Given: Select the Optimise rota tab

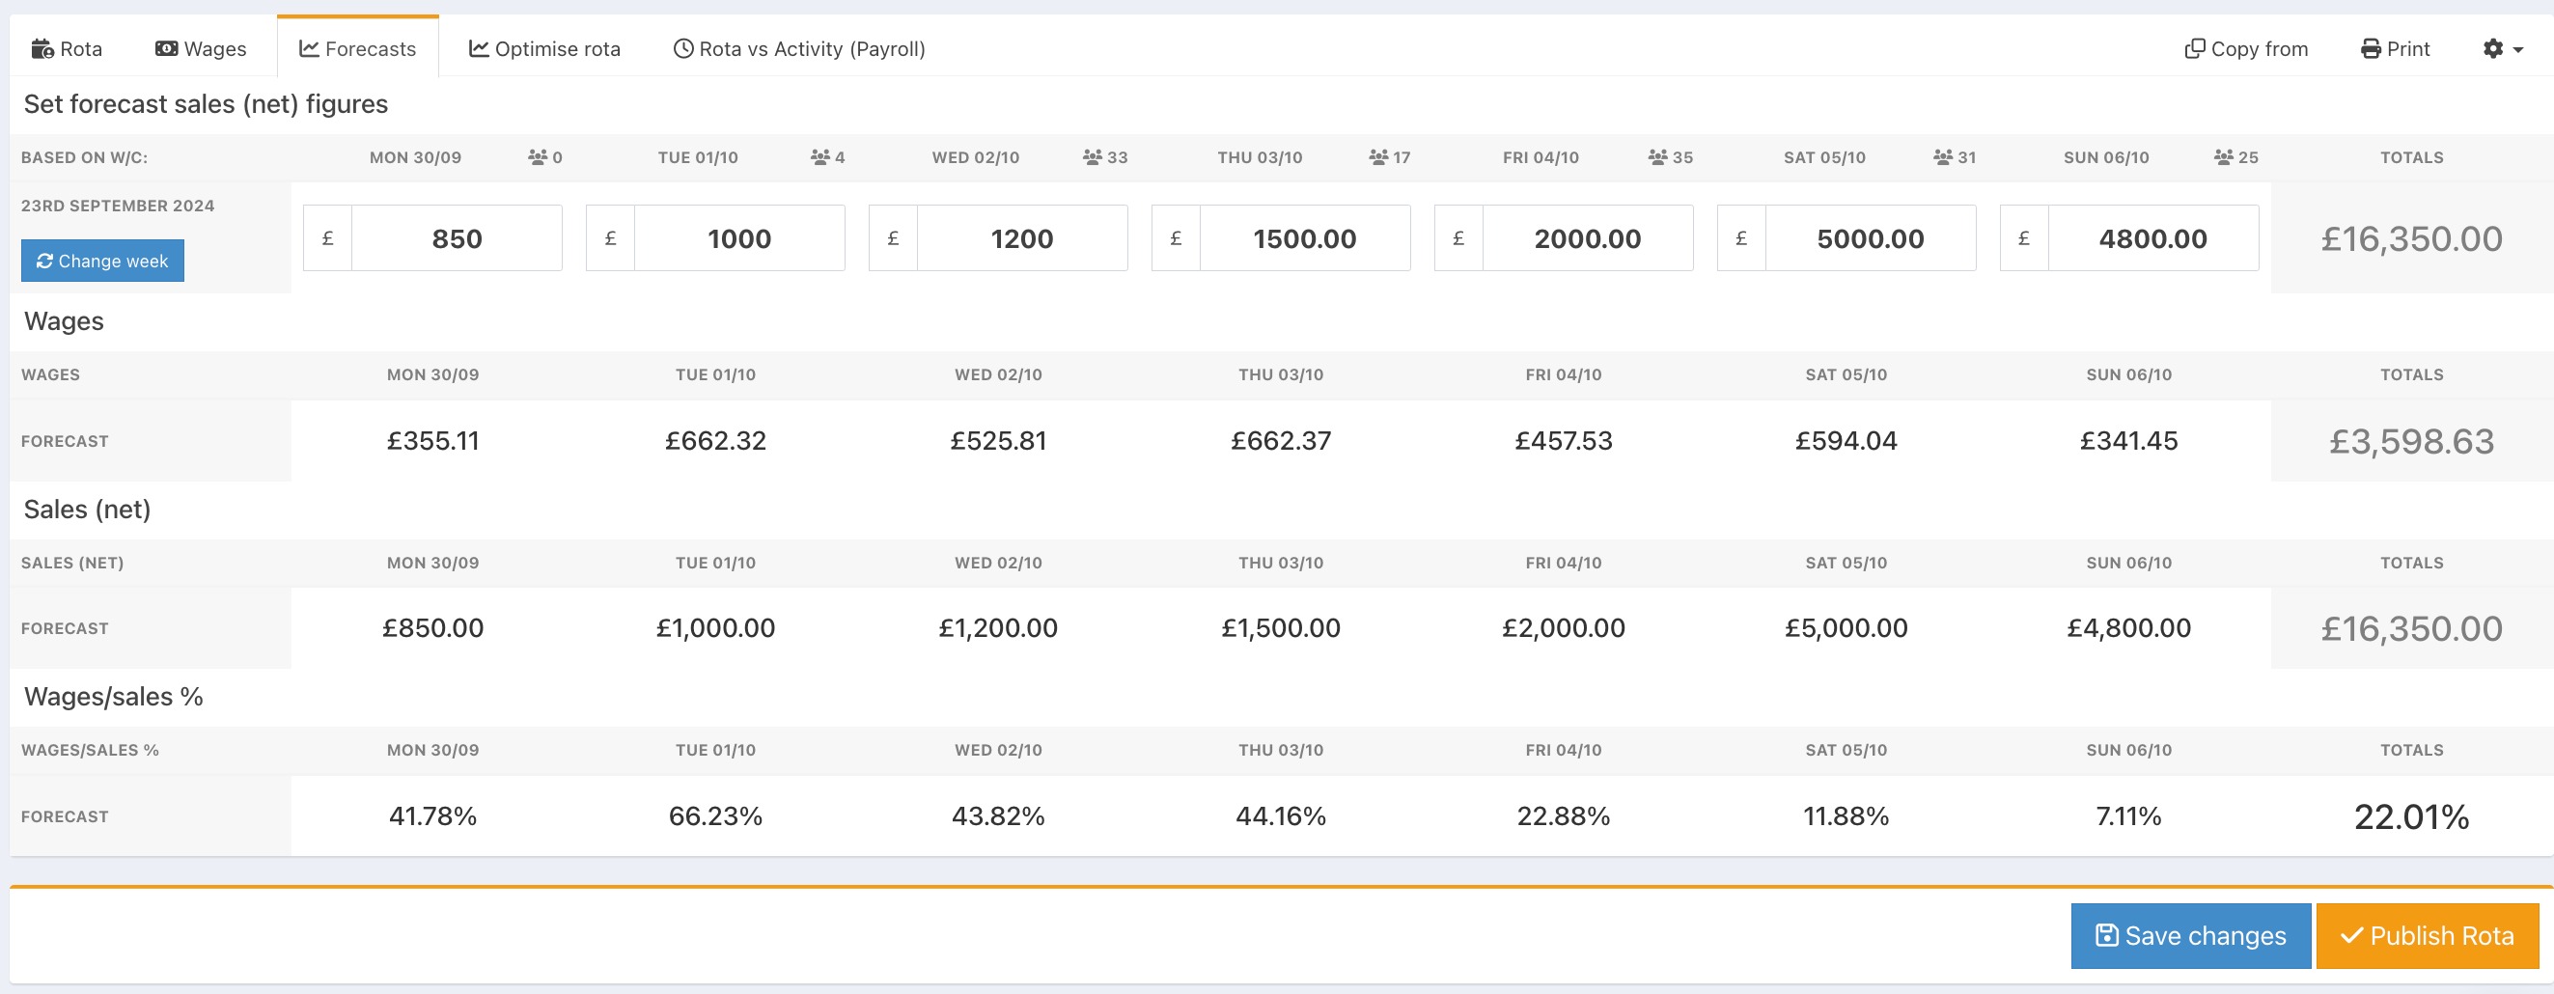Looking at the screenshot, I should pyautogui.click(x=544, y=48).
